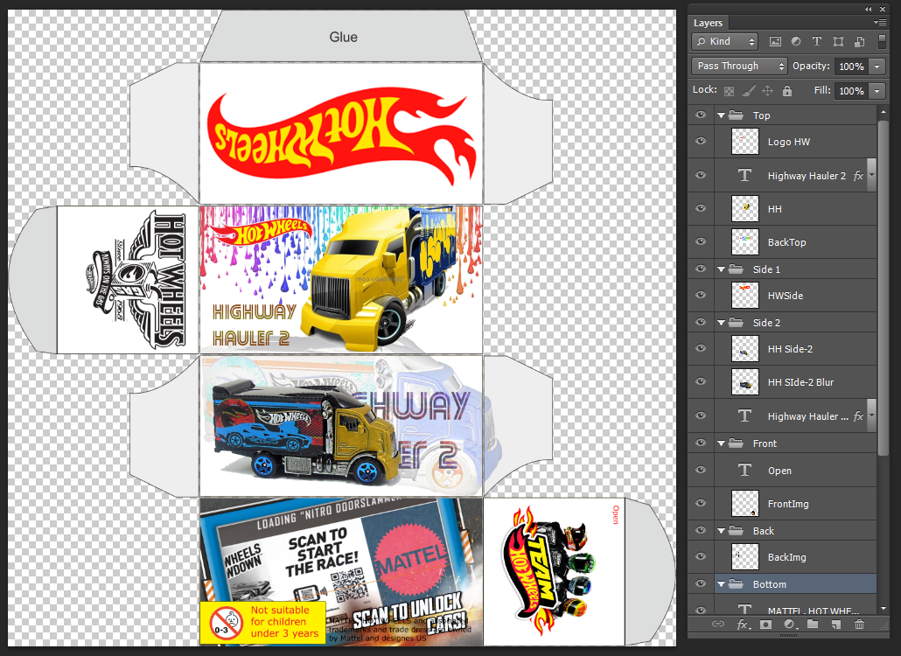This screenshot has height=656, width=901.
Task: Open the Pass Through blend mode dropdown
Action: click(739, 66)
